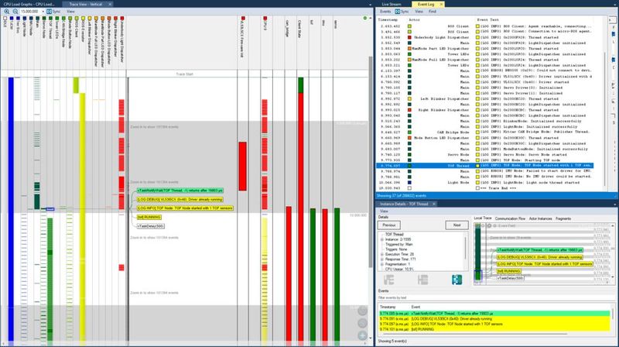The width and height of the screenshot is (619, 347).
Task: Select highlighted TOF Thread event log row
Action: [485, 166]
